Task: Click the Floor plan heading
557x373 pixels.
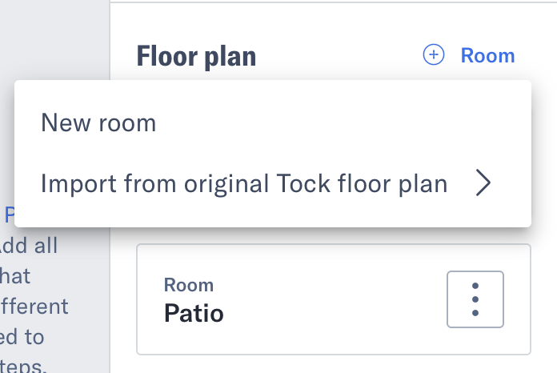Action: pyautogui.click(x=196, y=56)
